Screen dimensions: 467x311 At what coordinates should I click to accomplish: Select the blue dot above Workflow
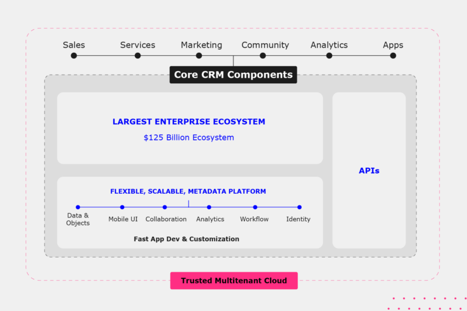255,207
